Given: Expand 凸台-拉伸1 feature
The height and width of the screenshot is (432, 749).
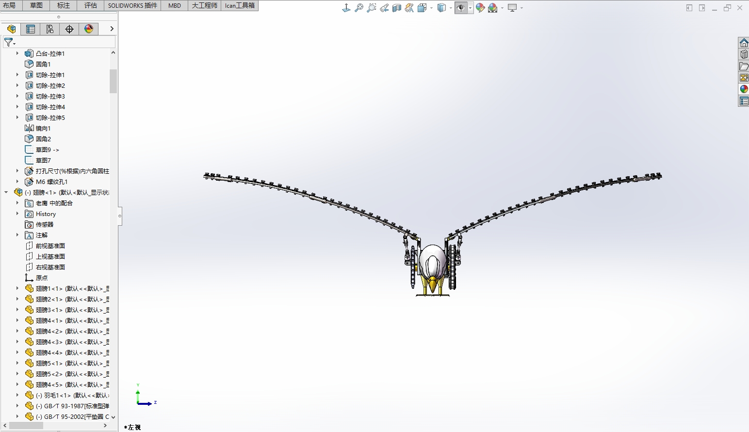Looking at the screenshot, I should (17, 53).
